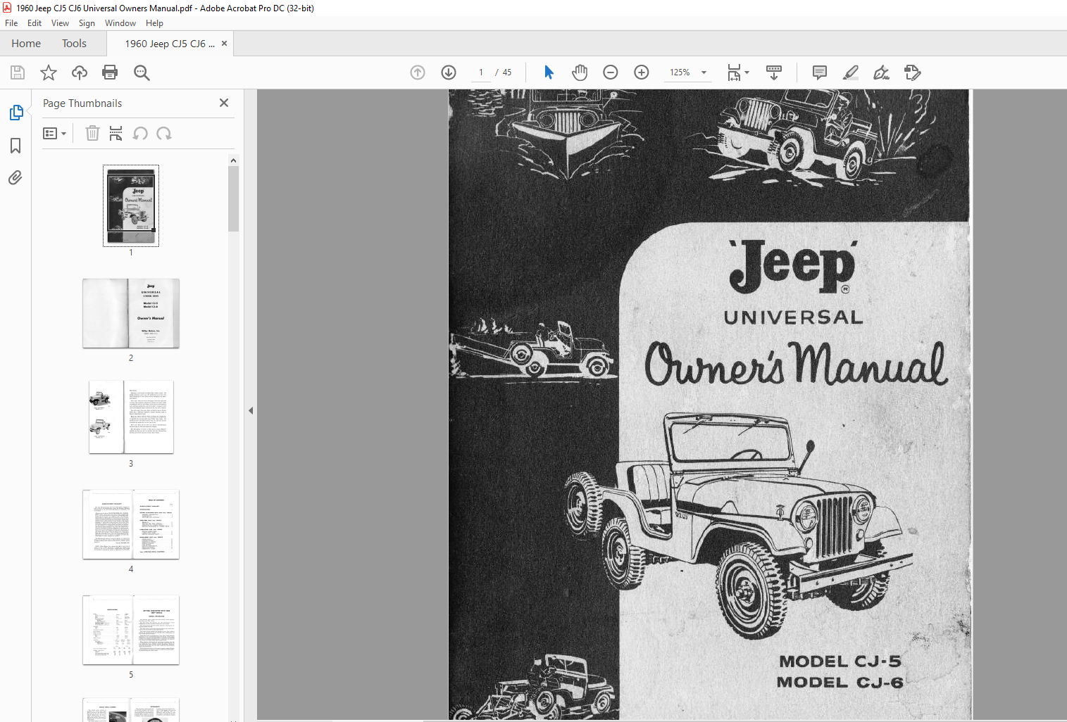Click the Share/Send file icon
This screenshot has width=1067, height=722.
tap(913, 72)
